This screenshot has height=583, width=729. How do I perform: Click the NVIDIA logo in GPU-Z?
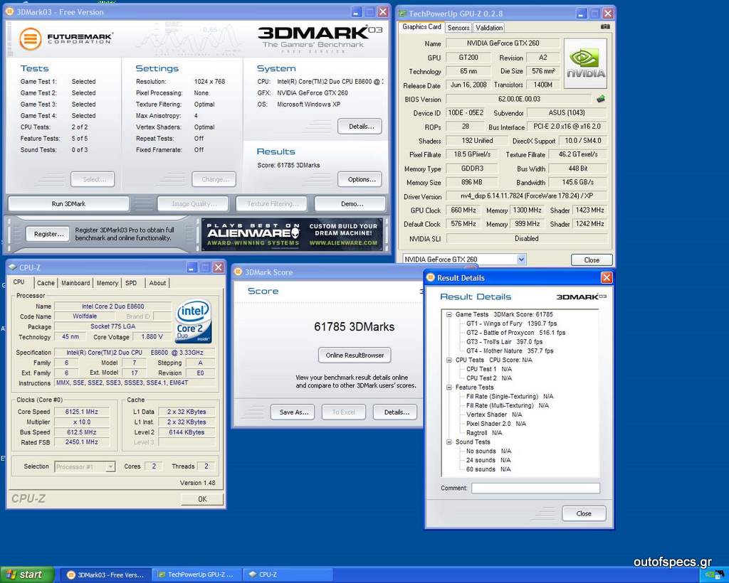pyautogui.click(x=585, y=63)
